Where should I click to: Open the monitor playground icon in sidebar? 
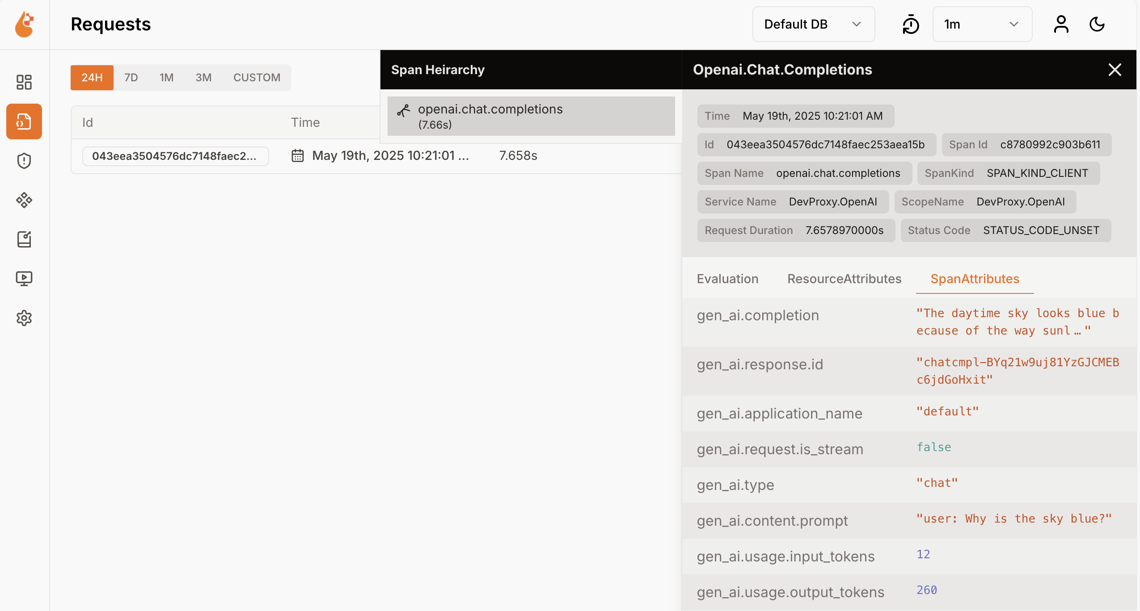point(24,279)
